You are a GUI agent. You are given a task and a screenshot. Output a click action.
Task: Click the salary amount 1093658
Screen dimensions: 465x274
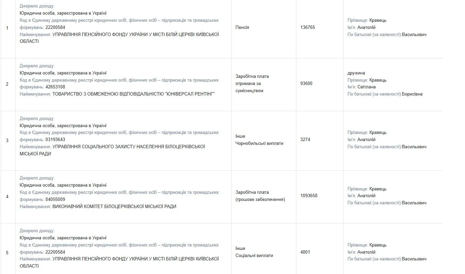pyautogui.click(x=309, y=196)
